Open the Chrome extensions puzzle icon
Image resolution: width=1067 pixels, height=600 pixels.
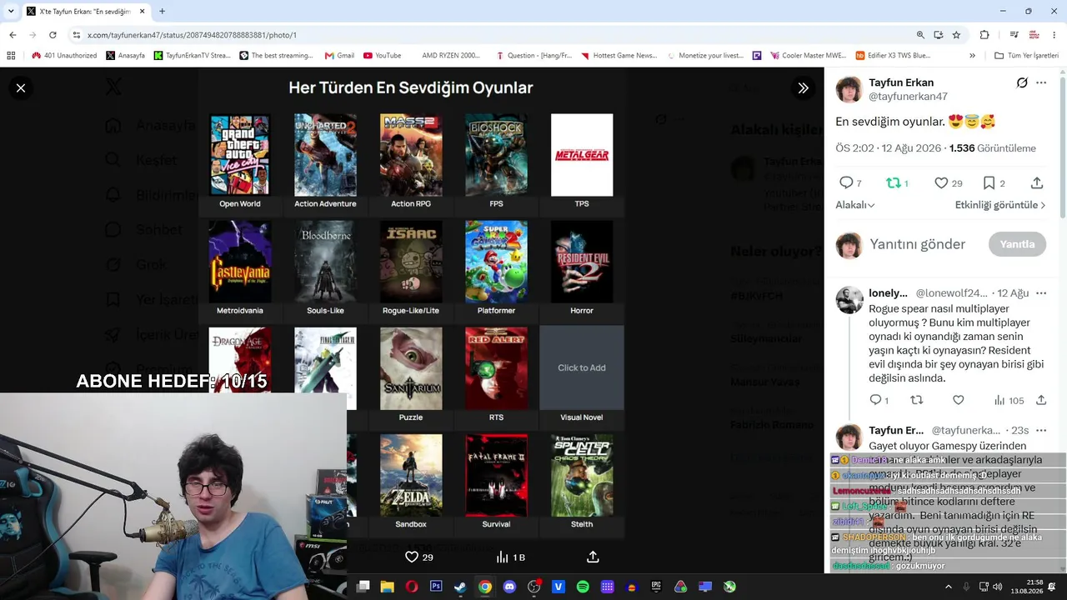click(984, 35)
